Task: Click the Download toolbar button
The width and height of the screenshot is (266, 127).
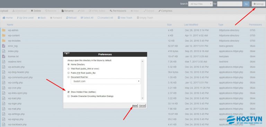Action: click(19, 11)
